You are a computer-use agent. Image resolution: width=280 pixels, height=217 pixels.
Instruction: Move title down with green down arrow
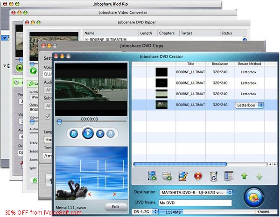click(259, 176)
